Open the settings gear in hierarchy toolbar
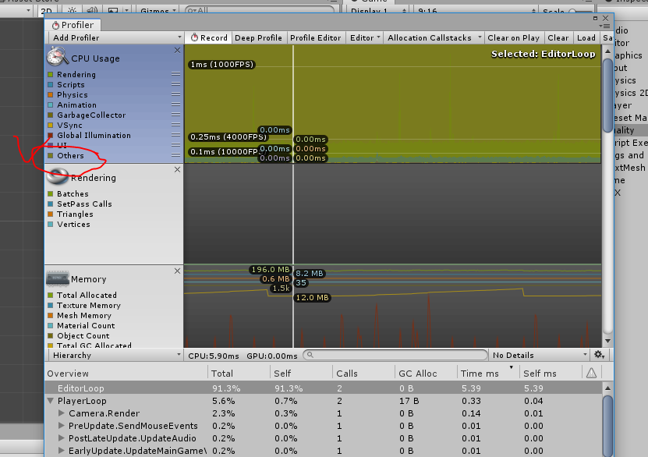648x457 pixels. coord(599,355)
